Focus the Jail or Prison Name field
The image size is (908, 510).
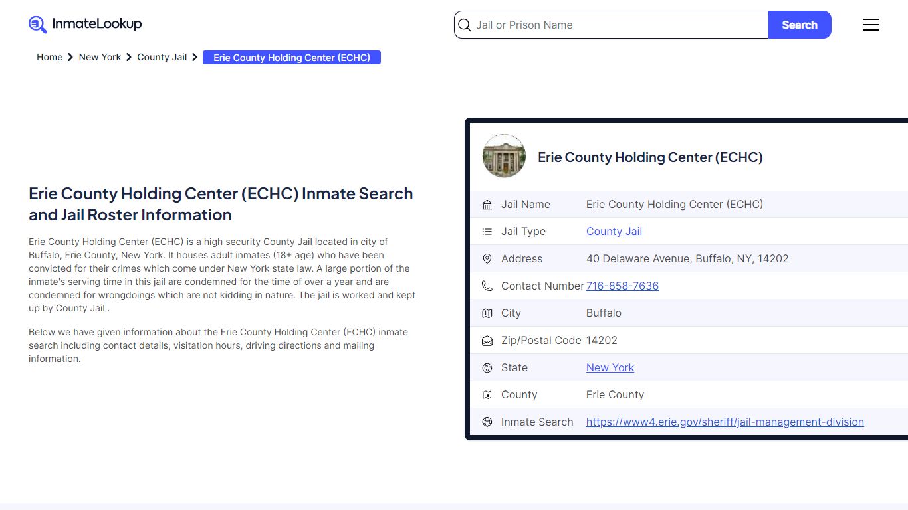618,25
